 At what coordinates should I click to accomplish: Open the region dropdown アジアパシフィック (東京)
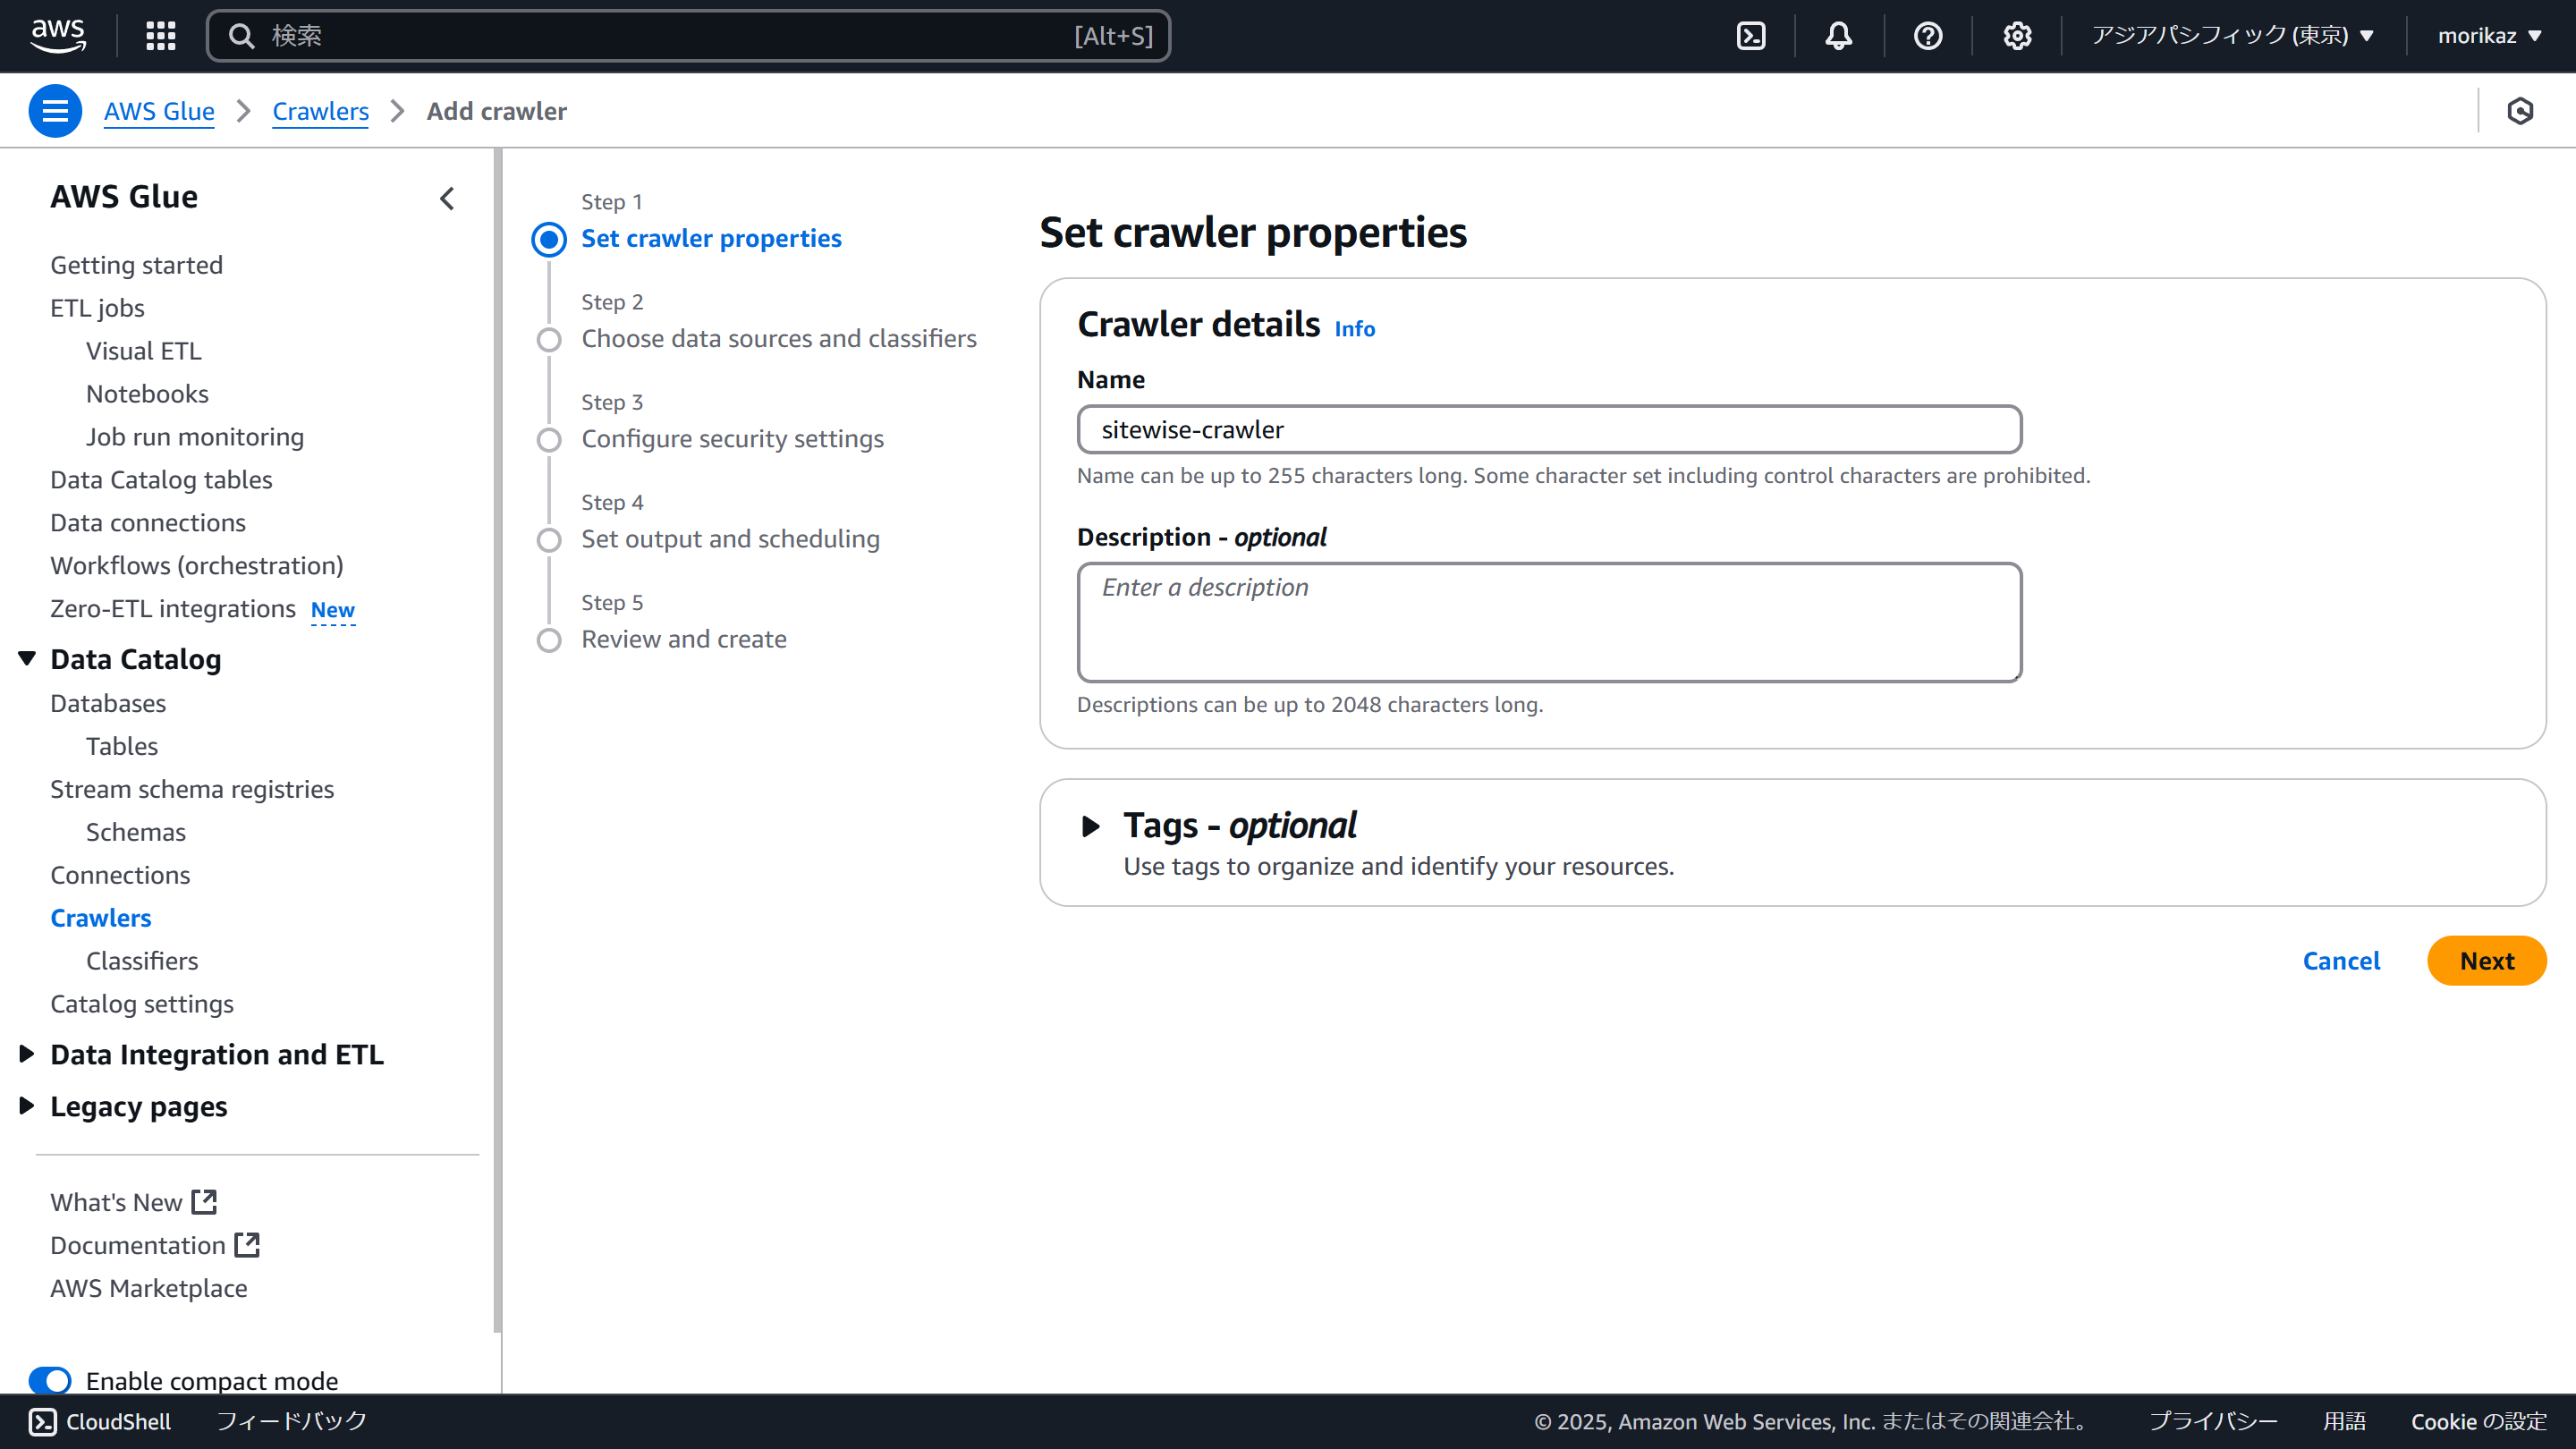(x=2231, y=36)
